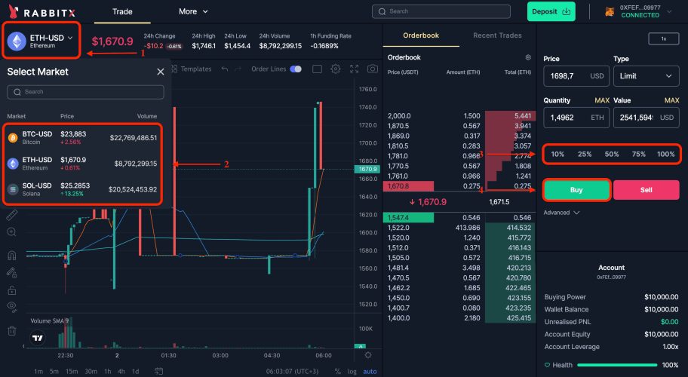Click the chart layout rectangle icon
The width and height of the screenshot is (688, 377).
[x=317, y=69]
